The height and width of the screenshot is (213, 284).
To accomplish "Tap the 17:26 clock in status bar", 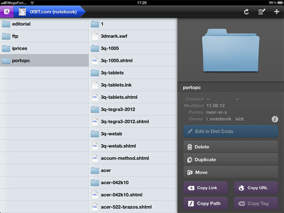I will [142, 3].
